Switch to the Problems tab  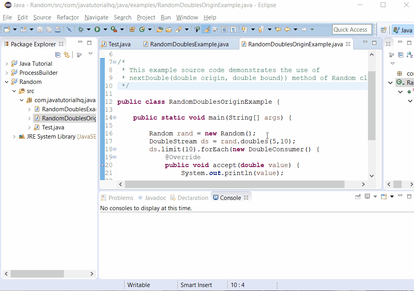[117, 198]
